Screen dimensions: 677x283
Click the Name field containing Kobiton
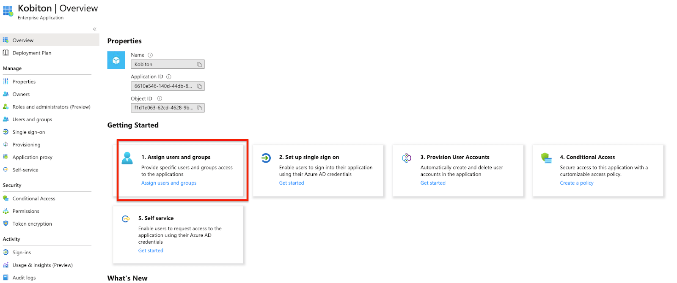(x=168, y=64)
